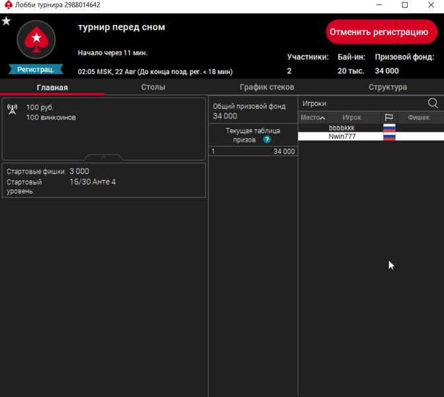
Task: Click the magnifier icon to search players
Action: (x=433, y=103)
